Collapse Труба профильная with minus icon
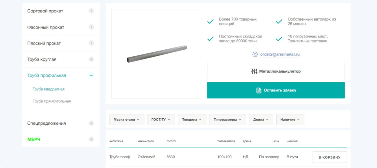 (91, 75)
